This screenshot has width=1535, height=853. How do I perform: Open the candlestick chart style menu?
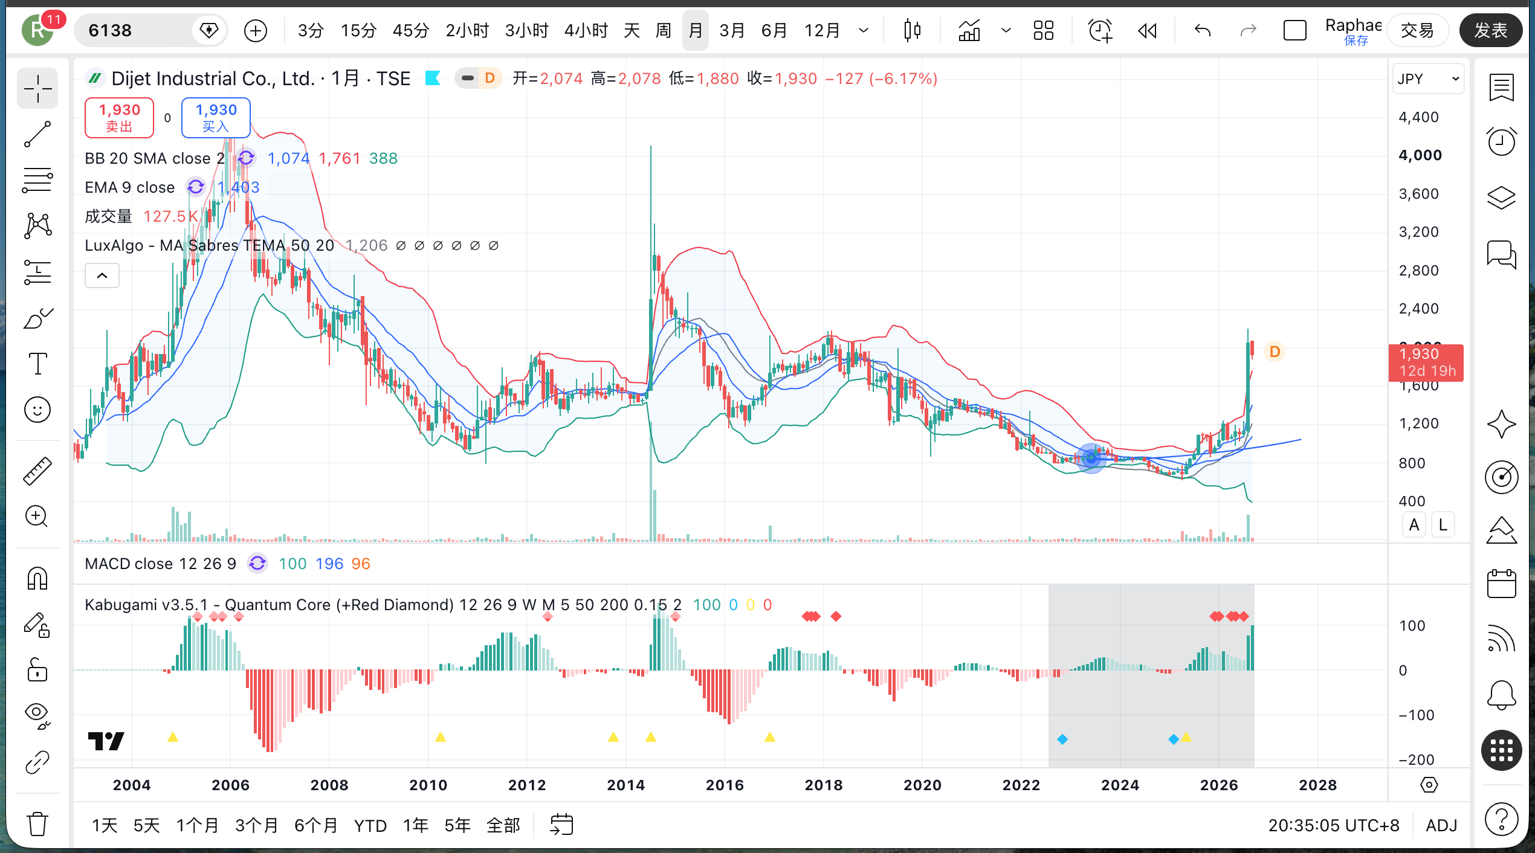click(912, 30)
